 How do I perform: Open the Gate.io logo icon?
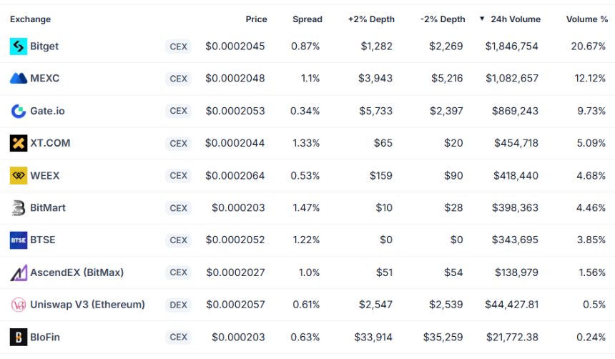(x=19, y=111)
